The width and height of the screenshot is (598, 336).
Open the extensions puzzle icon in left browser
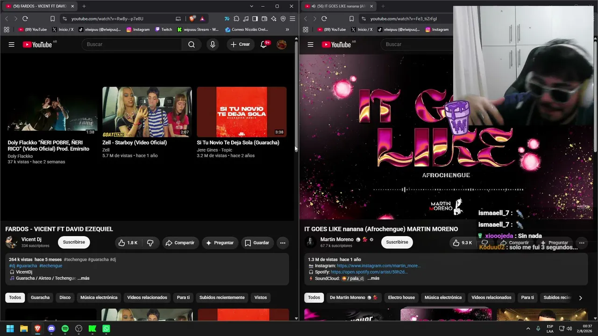click(236, 19)
